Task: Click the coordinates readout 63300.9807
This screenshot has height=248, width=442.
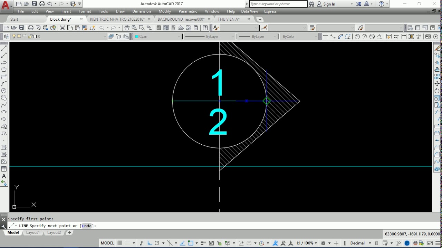Action: click(412, 234)
